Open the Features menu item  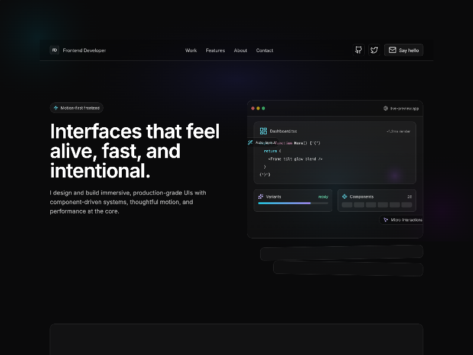coord(215,50)
